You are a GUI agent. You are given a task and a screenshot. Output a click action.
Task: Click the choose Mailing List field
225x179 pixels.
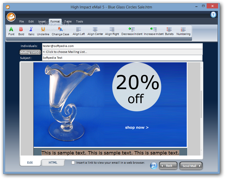122,52
